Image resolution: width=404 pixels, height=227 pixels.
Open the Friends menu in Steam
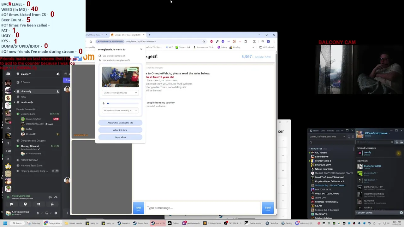(330, 131)
